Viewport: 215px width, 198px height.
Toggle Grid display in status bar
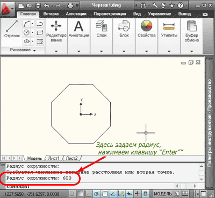(80, 194)
